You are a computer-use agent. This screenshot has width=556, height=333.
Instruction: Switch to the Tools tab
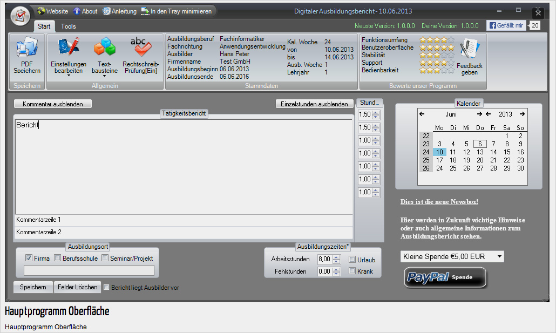68,26
